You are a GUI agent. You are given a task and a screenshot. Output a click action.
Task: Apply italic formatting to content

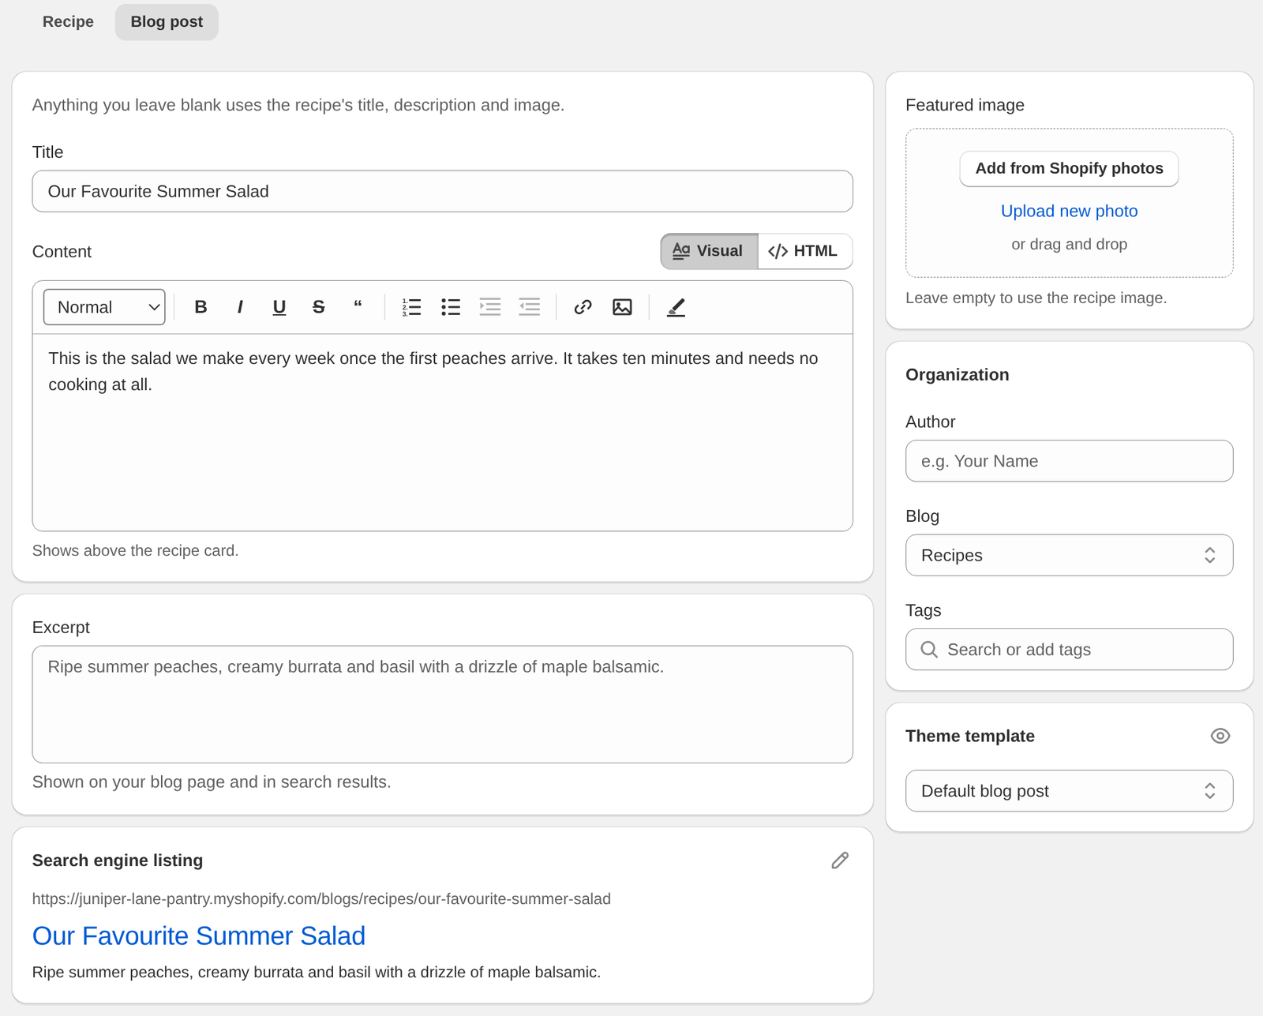[x=240, y=307]
